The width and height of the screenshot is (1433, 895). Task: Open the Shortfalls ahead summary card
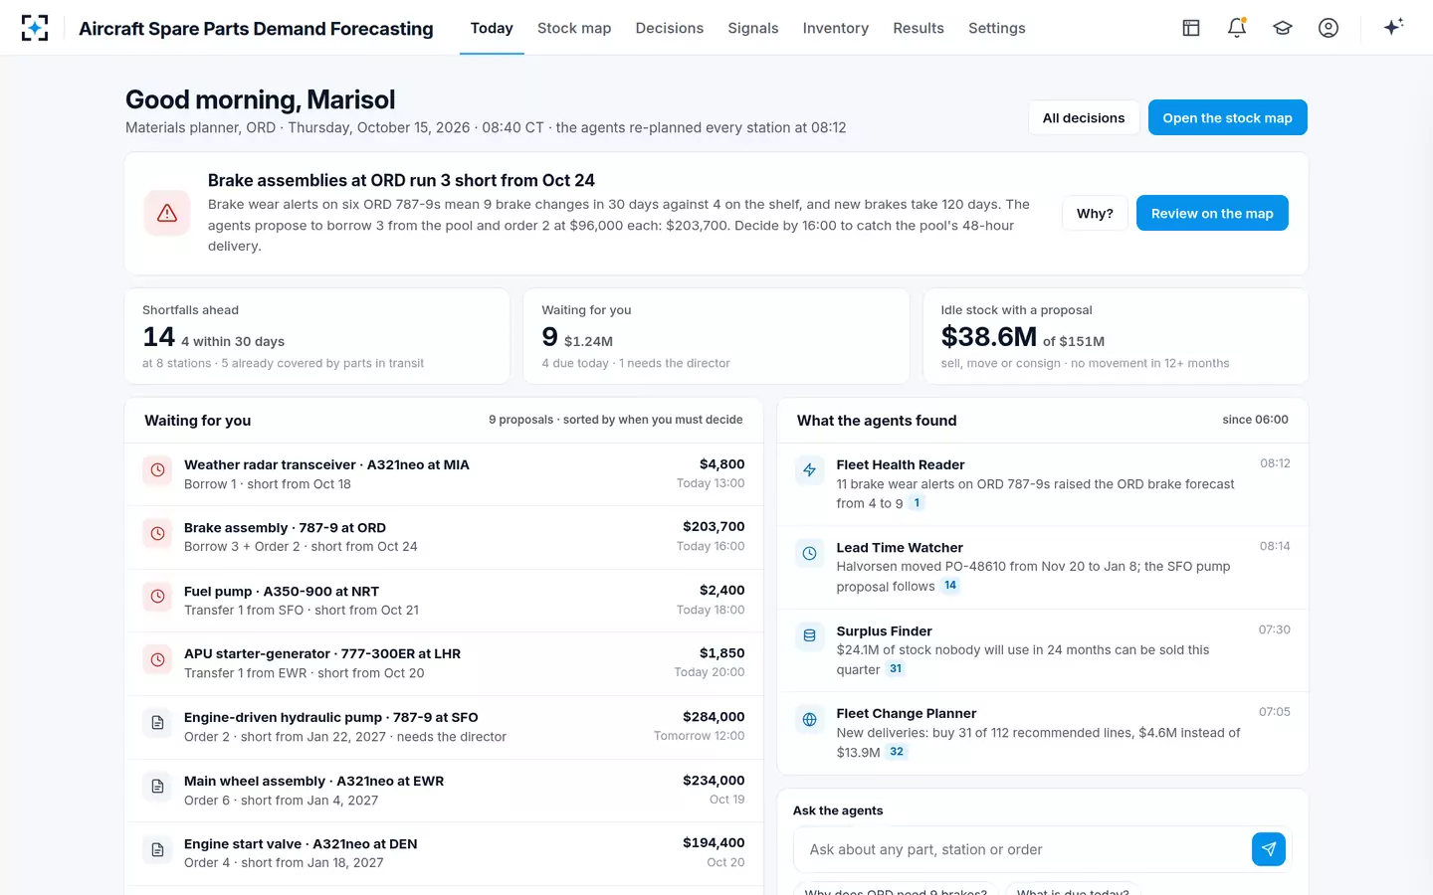317,336
